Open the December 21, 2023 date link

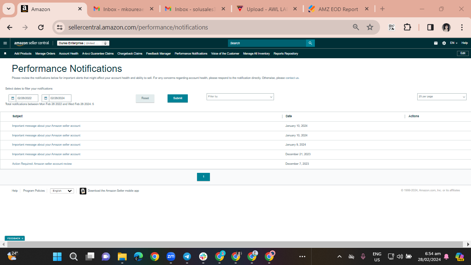coord(298,154)
